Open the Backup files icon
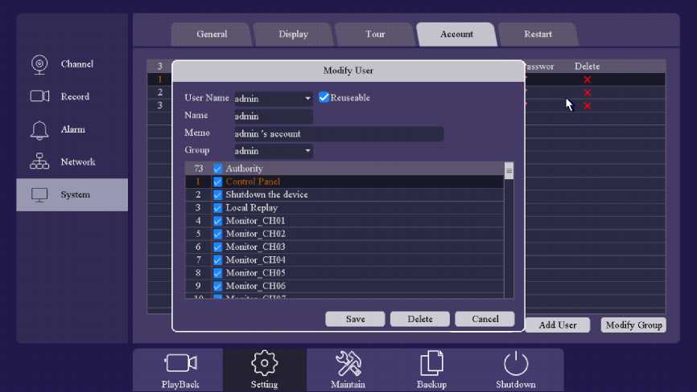This screenshot has width=697, height=392. (x=431, y=362)
